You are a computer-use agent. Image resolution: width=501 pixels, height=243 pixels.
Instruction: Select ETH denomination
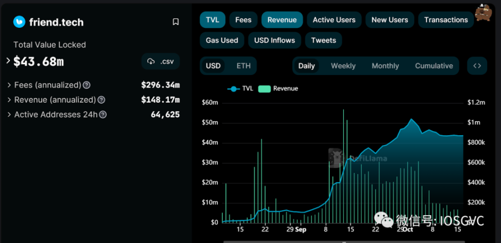pos(243,66)
